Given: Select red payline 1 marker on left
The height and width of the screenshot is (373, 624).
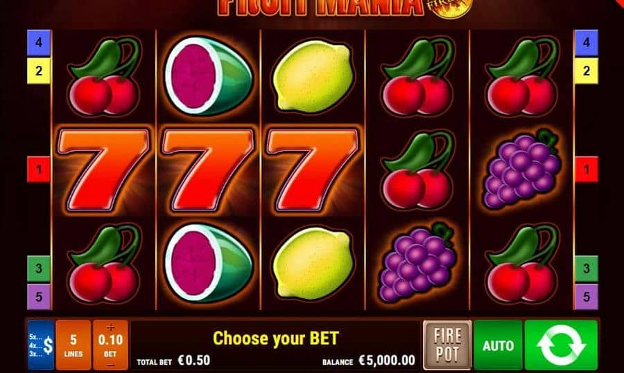Looking at the screenshot, I should tap(39, 170).
